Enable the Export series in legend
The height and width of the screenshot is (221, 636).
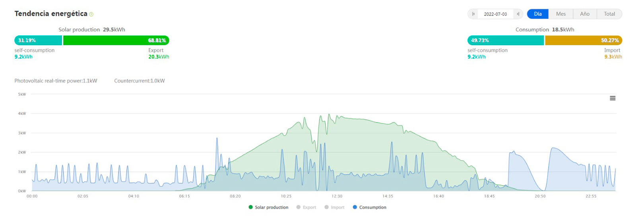[x=306, y=207]
